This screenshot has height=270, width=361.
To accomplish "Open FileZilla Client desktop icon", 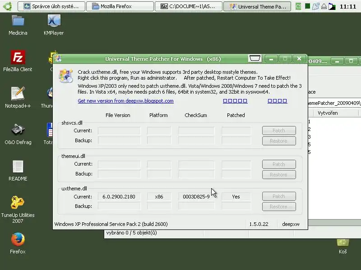I will coord(18,61).
